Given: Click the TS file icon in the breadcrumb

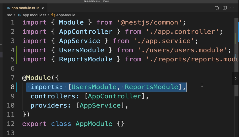Looking at the screenshot, I should point(19,15).
